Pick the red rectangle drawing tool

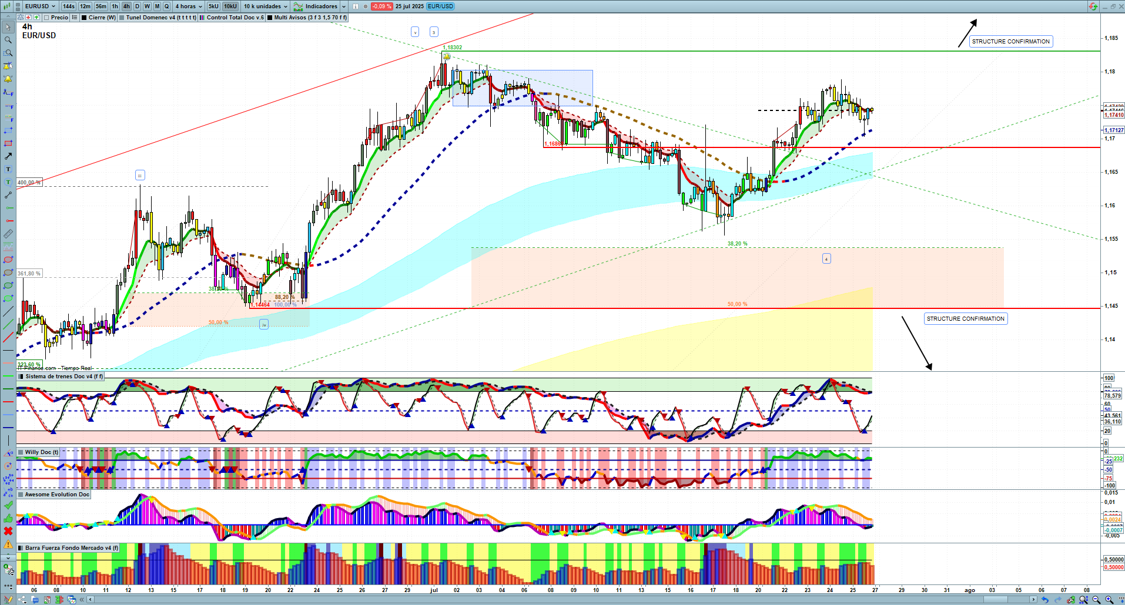click(x=8, y=143)
